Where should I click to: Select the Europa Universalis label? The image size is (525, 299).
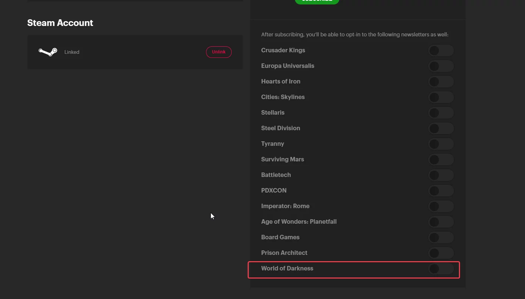pyautogui.click(x=288, y=66)
